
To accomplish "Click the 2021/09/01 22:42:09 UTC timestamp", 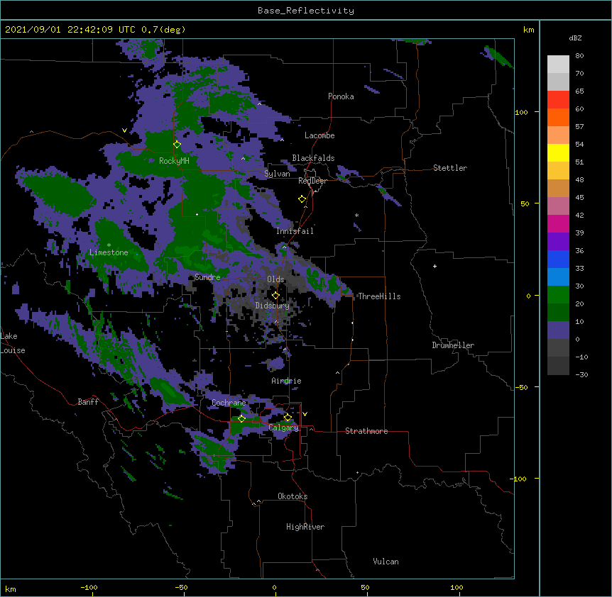I will pyautogui.click(x=70, y=30).
